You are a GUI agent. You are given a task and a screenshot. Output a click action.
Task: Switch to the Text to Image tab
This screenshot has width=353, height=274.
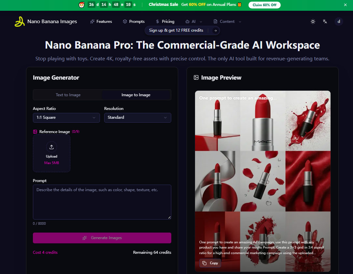click(67, 95)
